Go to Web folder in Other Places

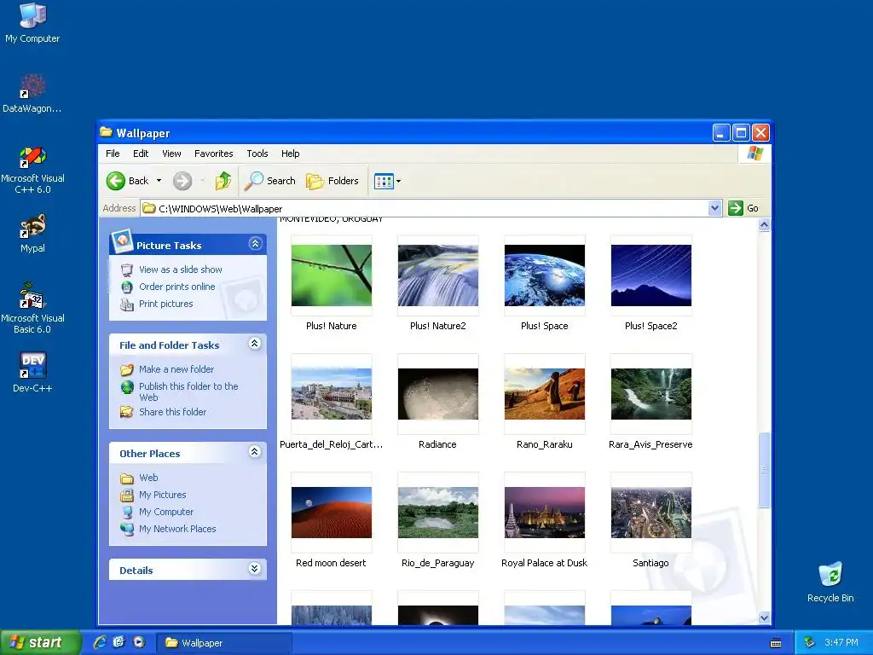coord(148,478)
